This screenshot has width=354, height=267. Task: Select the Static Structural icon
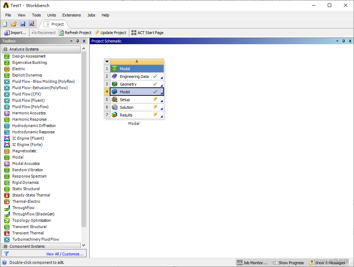[7, 189]
